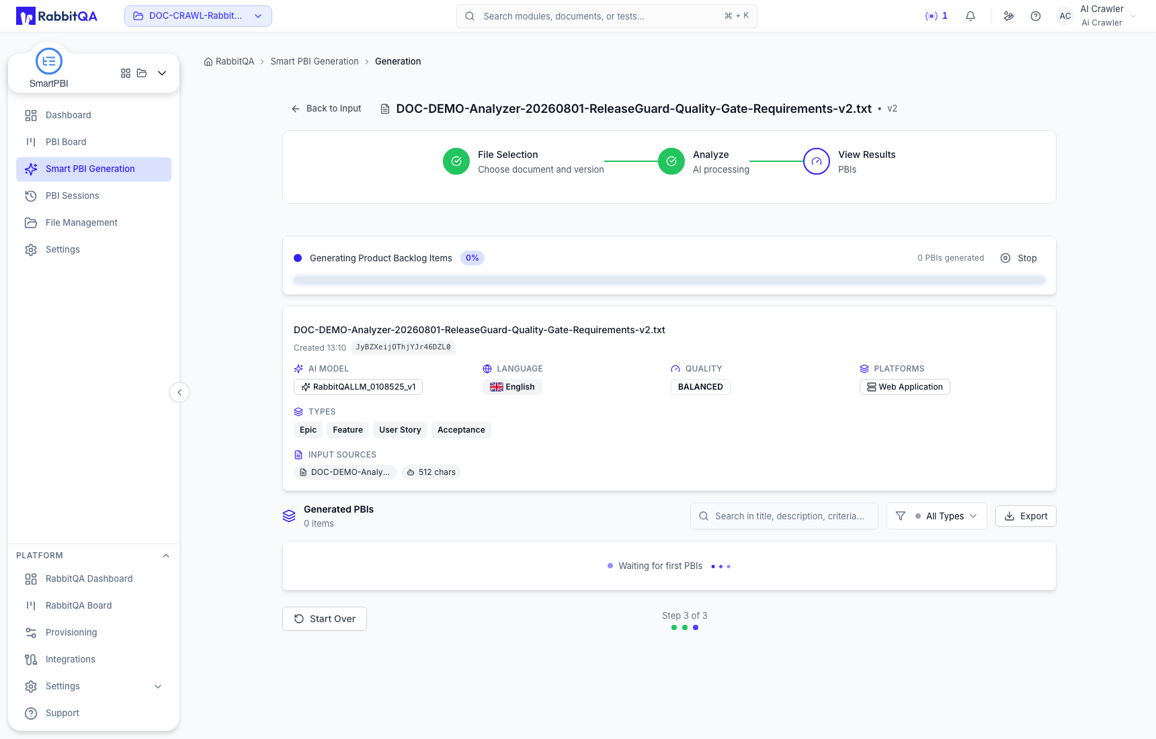Collapse the sidebar with the arrow handle
The width and height of the screenshot is (1156, 739).
[x=179, y=392]
